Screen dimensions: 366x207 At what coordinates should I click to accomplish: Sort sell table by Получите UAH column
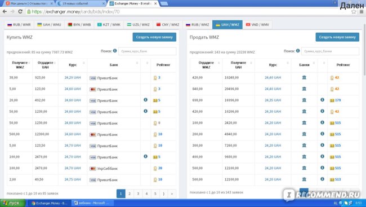click(238, 65)
